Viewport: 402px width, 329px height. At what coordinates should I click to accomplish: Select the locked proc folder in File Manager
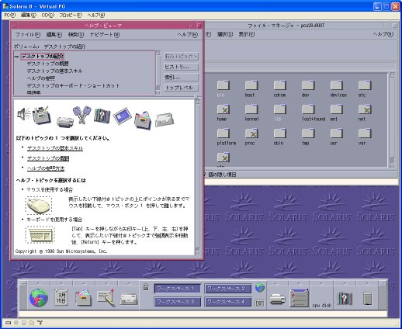(251, 137)
